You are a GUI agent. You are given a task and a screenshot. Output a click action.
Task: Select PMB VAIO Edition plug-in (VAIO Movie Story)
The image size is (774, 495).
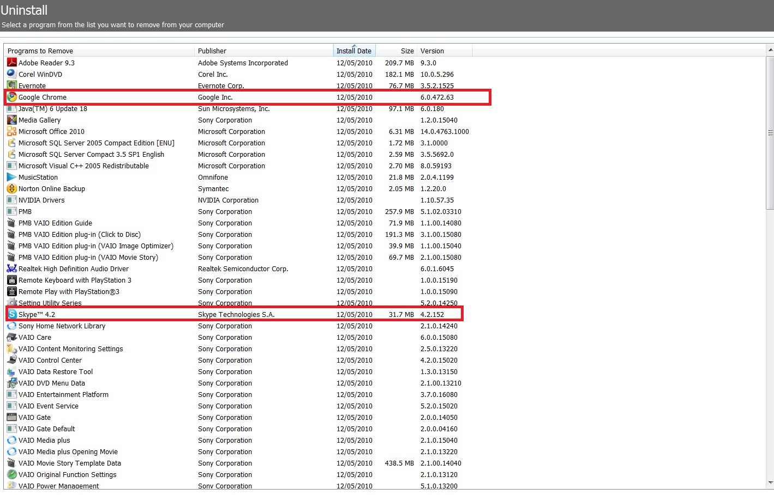pyautogui.click(x=238, y=257)
